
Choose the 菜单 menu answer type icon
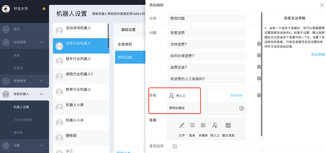tap(192, 125)
